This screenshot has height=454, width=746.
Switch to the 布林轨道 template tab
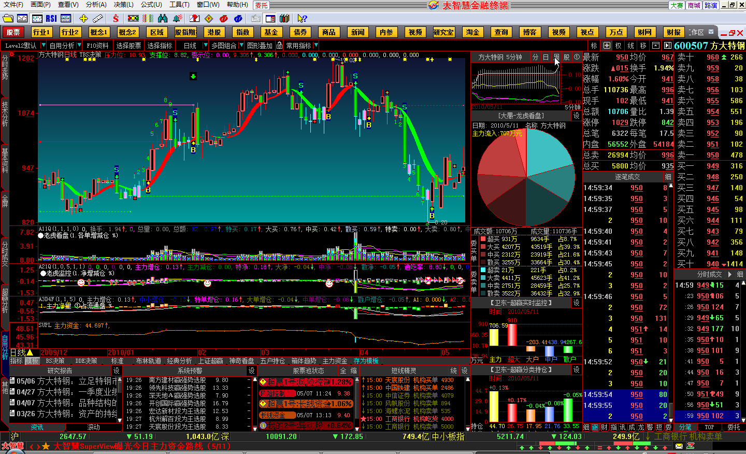[149, 361]
